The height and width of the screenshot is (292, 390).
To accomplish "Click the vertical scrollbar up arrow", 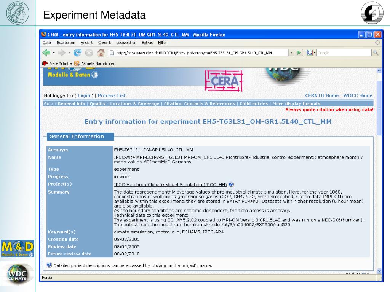I will pos(379,70).
